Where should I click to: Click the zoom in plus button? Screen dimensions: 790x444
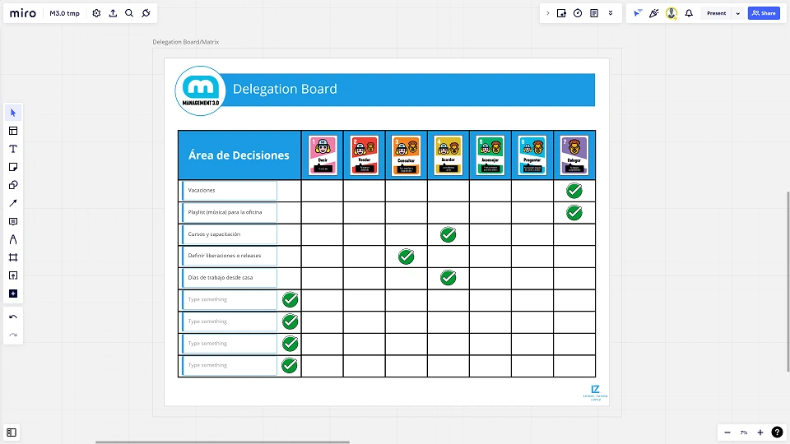pos(760,432)
